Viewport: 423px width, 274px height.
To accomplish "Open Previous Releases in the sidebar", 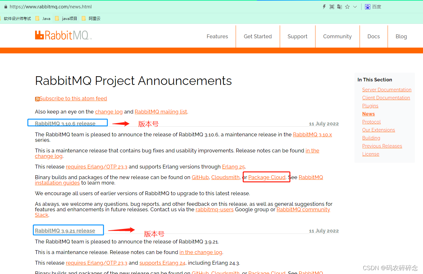I will 382,146.
